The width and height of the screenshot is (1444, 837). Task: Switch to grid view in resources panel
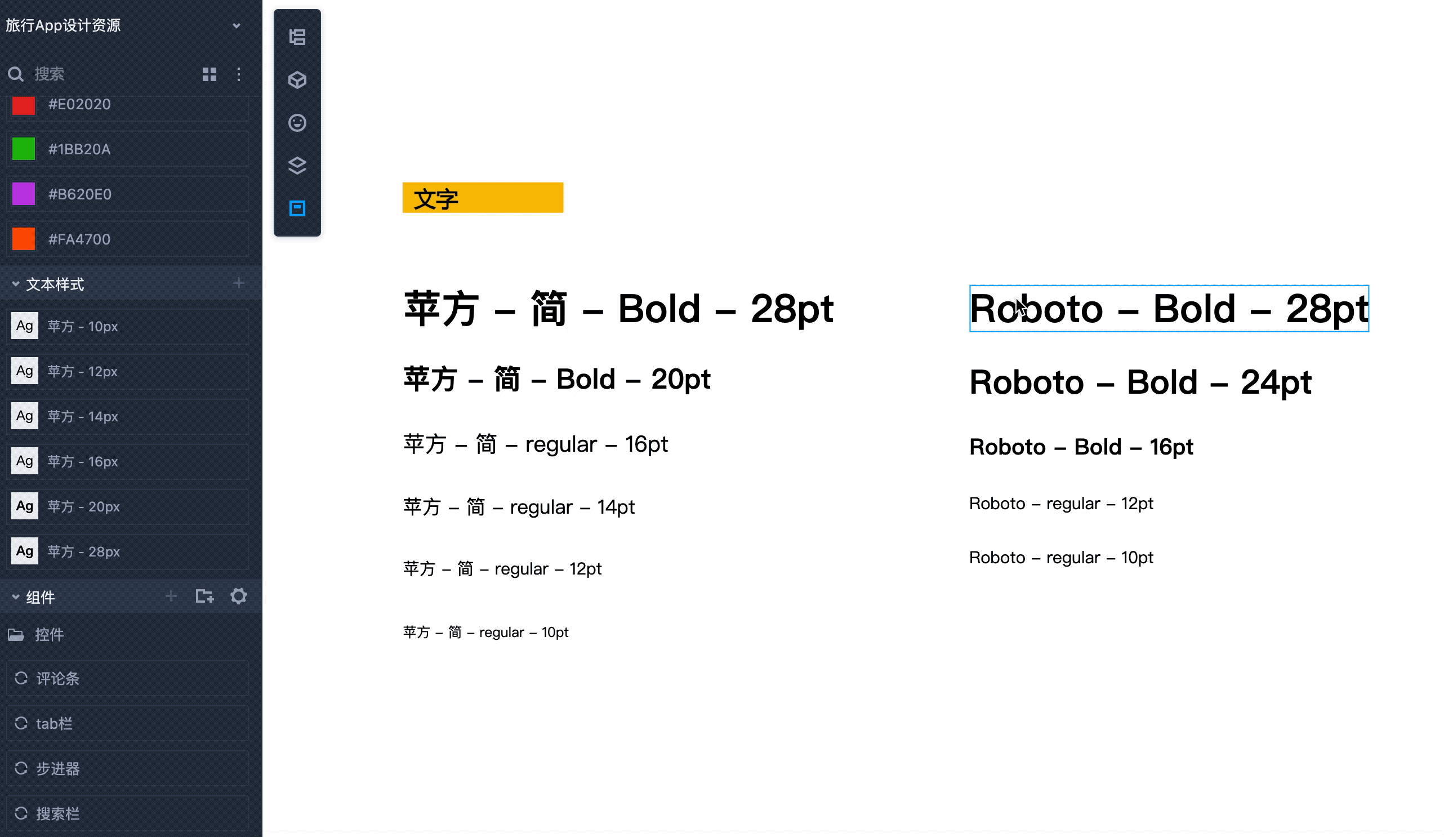pyautogui.click(x=209, y=74)
